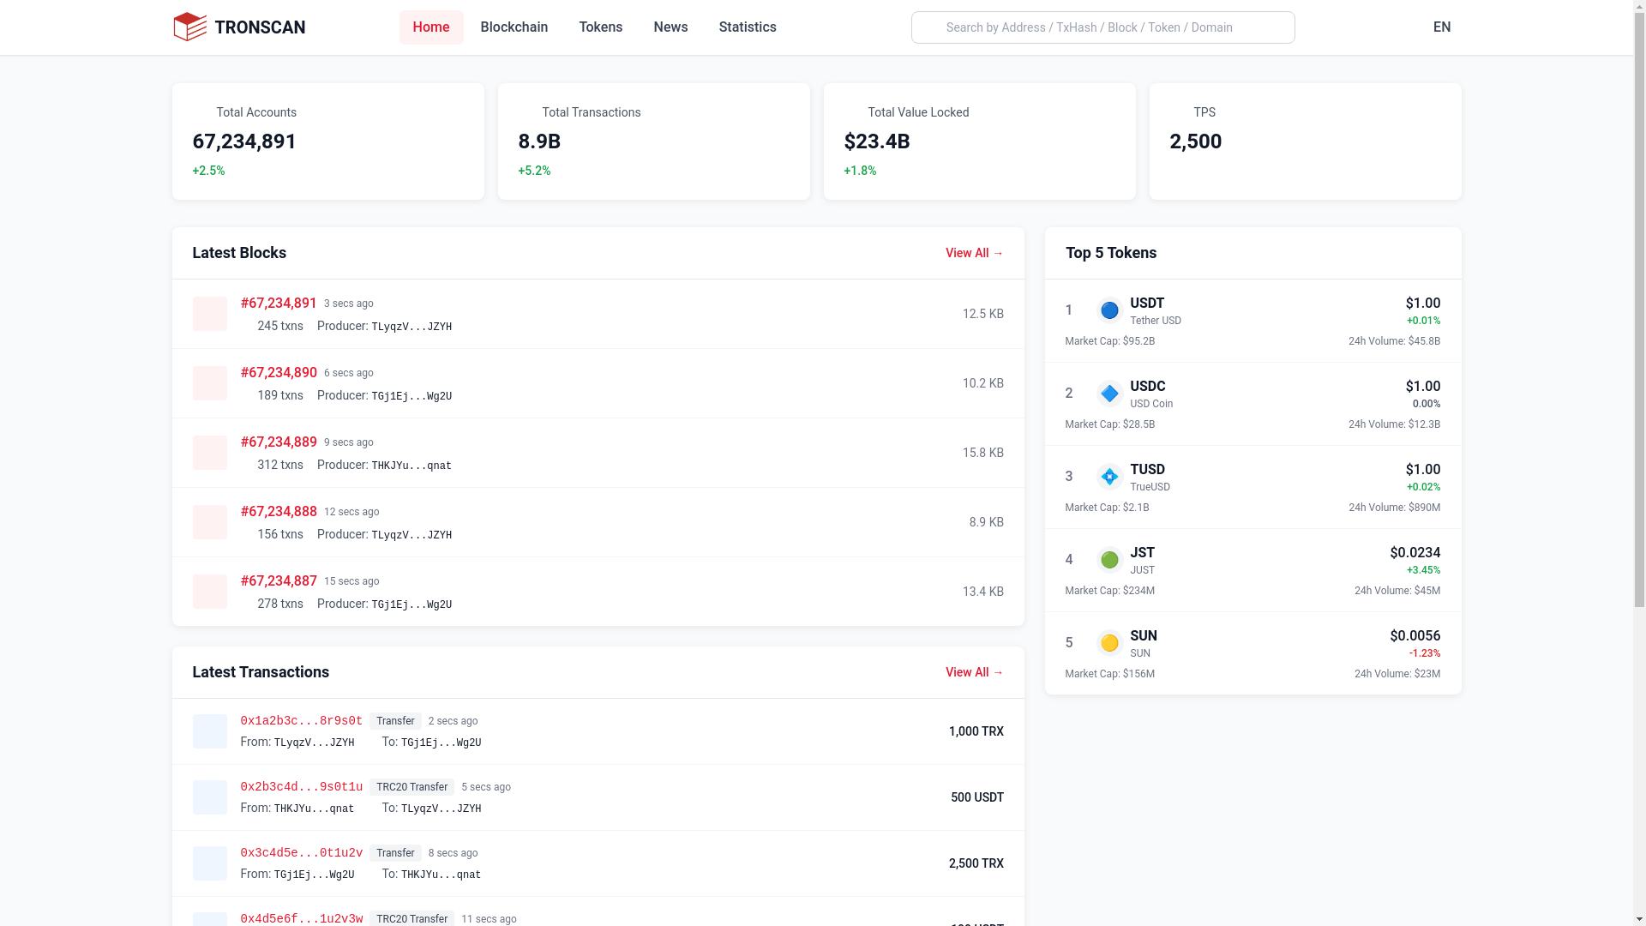Open transaction 0x1a2b3c...8r9s0t
This screenshot has height=926, width=1646.
tap(301, 721)
